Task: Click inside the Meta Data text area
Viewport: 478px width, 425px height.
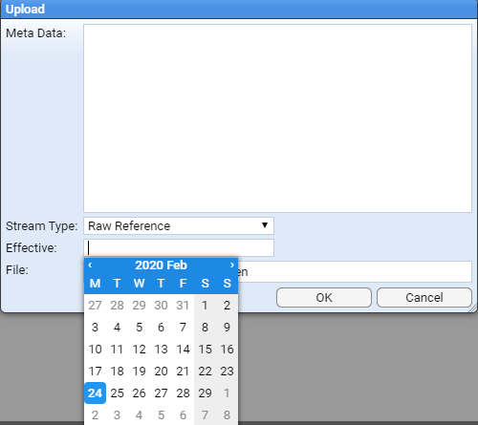Action: click(x=277, y=118)
